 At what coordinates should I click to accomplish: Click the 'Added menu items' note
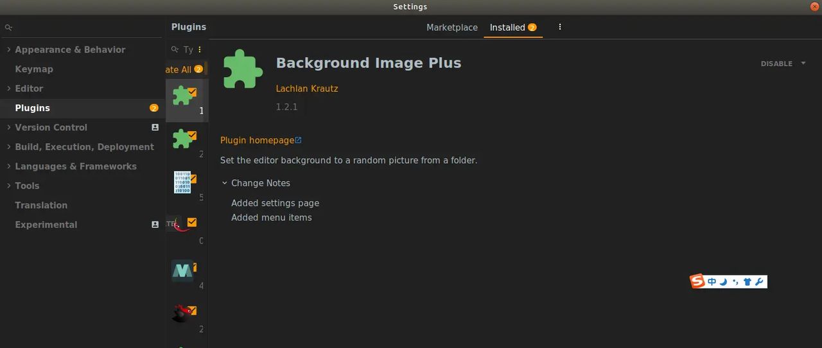pos(272,218)
